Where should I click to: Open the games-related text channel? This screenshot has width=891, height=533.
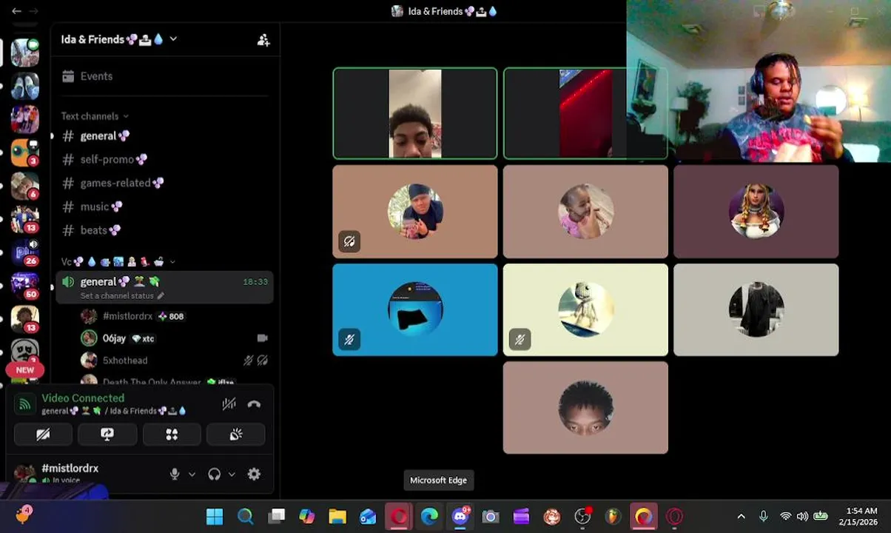(164, 183)
